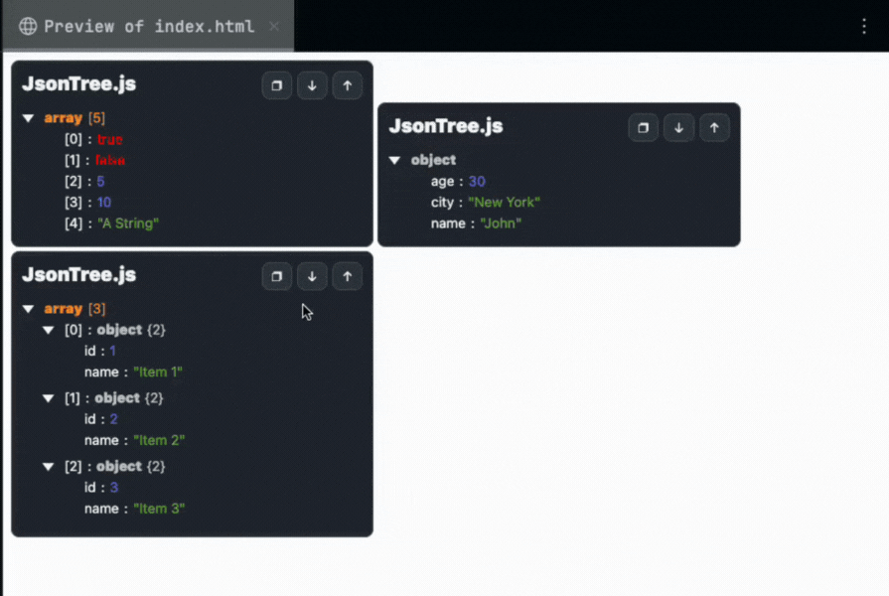Click the "Item 3" name value
The width and height of the screenshot is (889, 596).
tap(159, 509)
